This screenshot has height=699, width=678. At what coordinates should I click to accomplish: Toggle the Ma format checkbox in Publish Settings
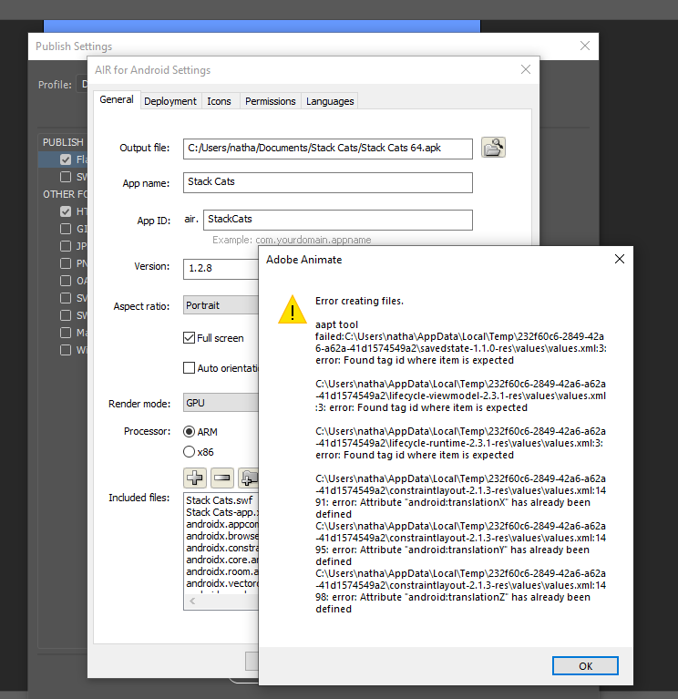[x=66, y=333]
